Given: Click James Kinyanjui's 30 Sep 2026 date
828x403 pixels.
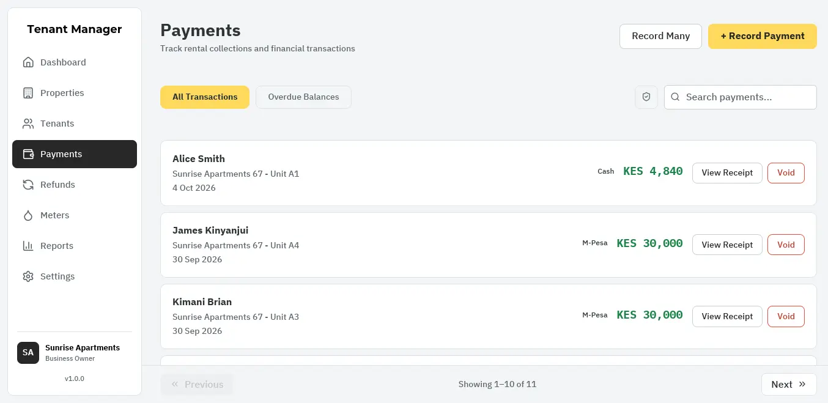Looking at the screenshot, I should [x=197, y=259].
